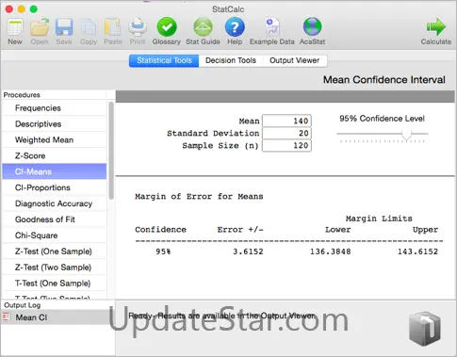Click the 'Output Log' panel label
This screenshot has width=457, height=357.
[23, 305]
